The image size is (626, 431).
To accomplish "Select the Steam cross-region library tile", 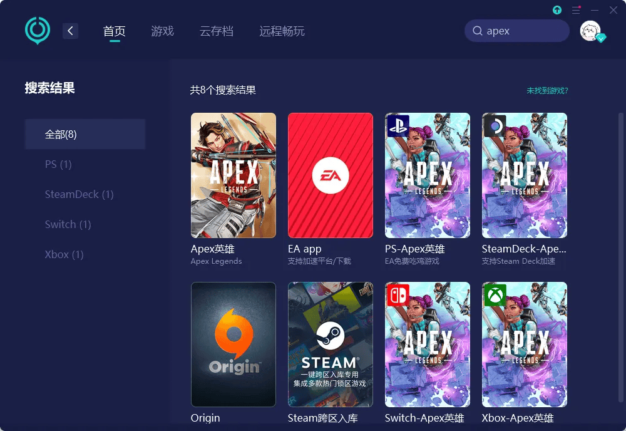I will 330,344.
